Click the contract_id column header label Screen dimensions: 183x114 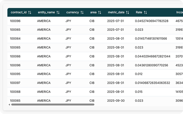click(x=19, y=13)
